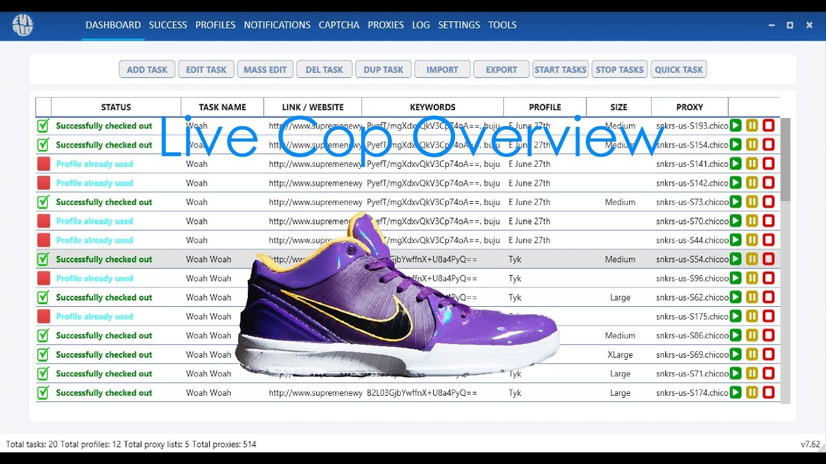Stop the task using proxy snkrs-us-S71
Viewport: 826px width, 464px height.
[x=769, y=373]
